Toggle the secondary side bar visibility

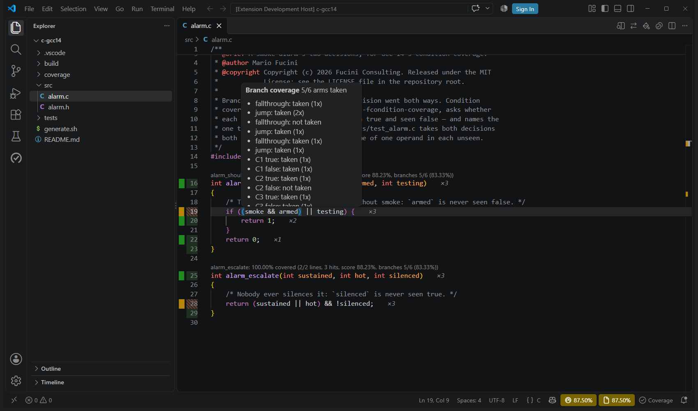coord(630,9)
